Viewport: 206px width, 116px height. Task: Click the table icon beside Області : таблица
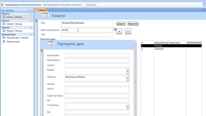pos(4,24)
